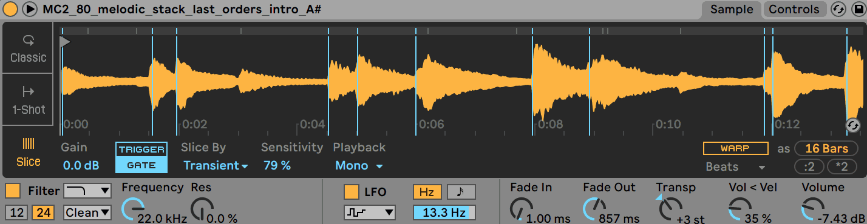Click the loop icon at waveform end
867x224 pixels.
click(x=853, y=125)
